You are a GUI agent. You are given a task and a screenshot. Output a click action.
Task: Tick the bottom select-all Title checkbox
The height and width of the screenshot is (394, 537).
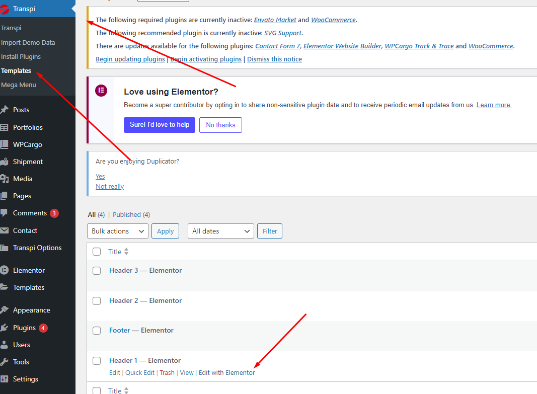coord(97,390)
